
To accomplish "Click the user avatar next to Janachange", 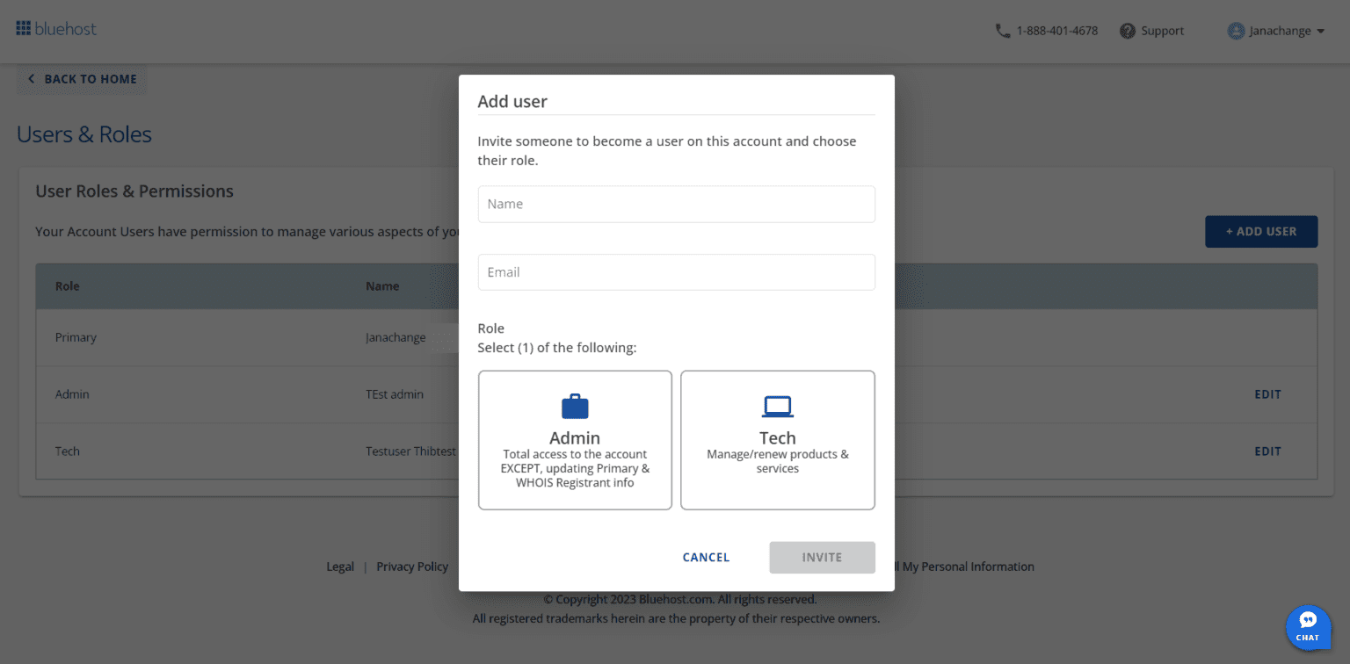I will click(x=1236, y=30).
